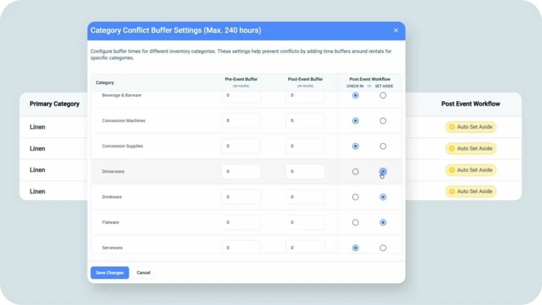The image size is (542, 305).
Task: Select the Dinnerware category row label
Action: point(113,172)
